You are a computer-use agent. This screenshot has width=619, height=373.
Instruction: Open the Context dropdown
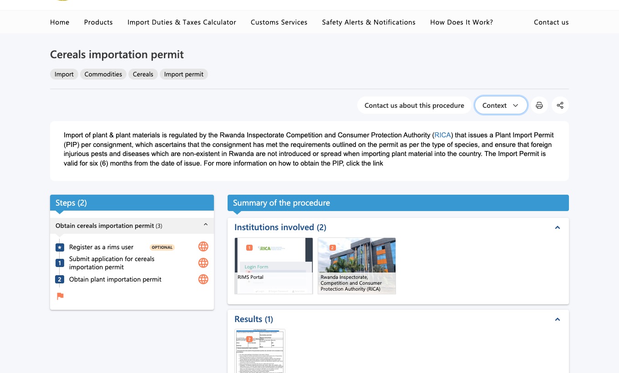501,105
